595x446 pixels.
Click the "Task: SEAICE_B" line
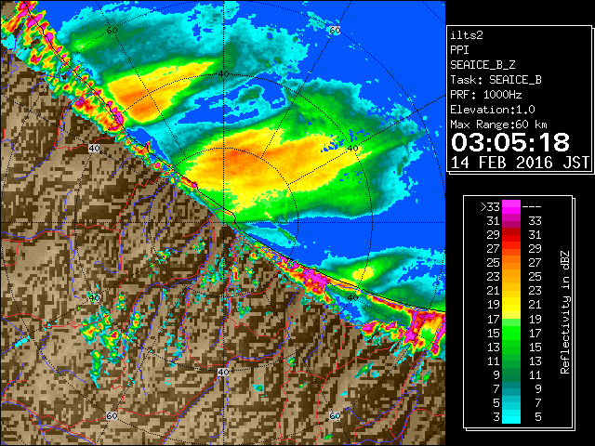[496, 80]
